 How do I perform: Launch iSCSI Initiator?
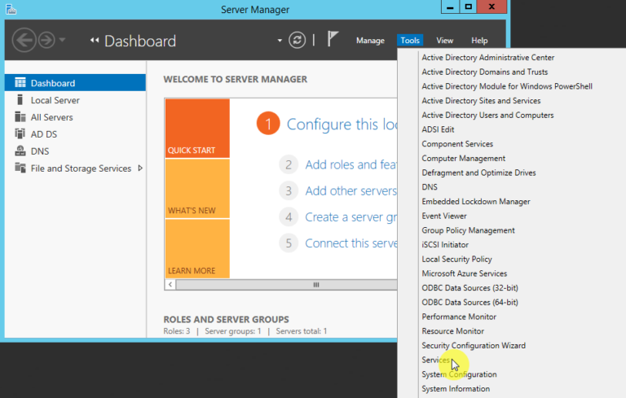pos(445,244)
